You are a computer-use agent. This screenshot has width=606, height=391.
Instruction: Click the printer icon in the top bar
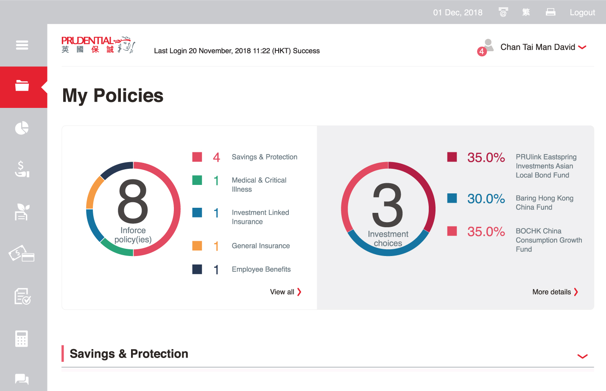click(550, 12)
